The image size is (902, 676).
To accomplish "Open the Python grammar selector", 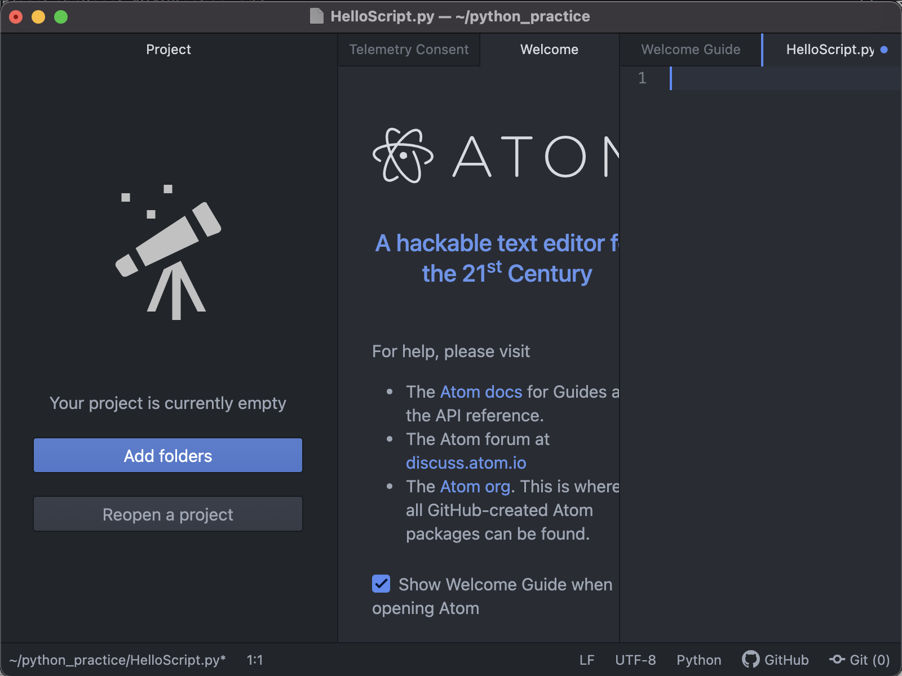I will point(698,660).
